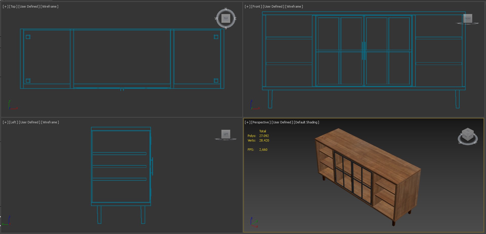Click the FRONT face of the Front ViewCube
Screen dimensions: 486x234
[468, 18]
